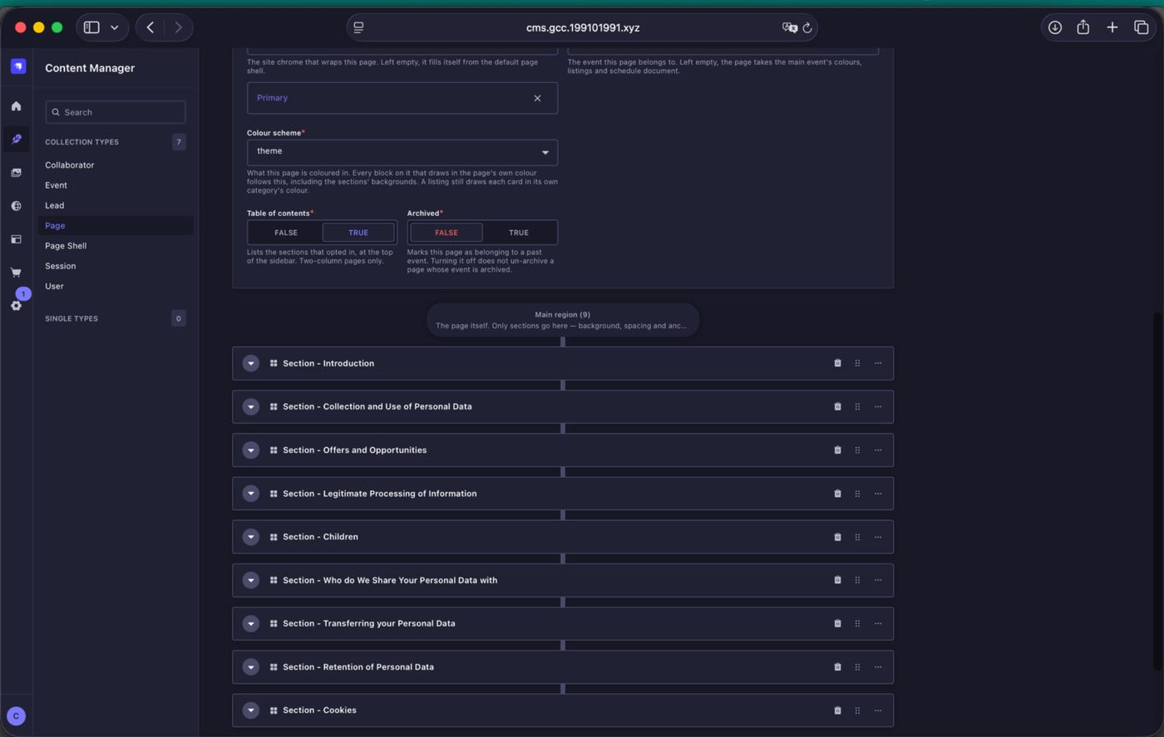Open Content-Type Builder layout icon

click(16, 239)
